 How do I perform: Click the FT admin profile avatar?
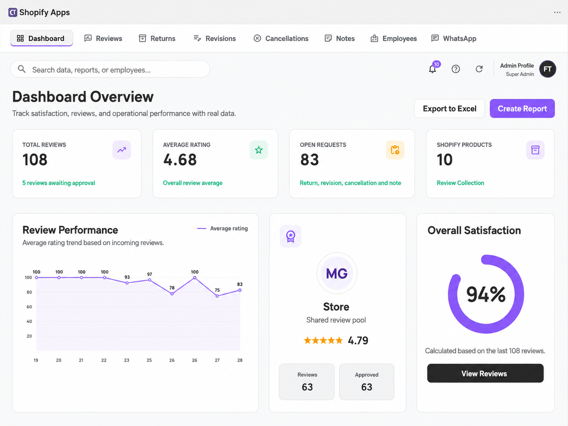point(548,69)
